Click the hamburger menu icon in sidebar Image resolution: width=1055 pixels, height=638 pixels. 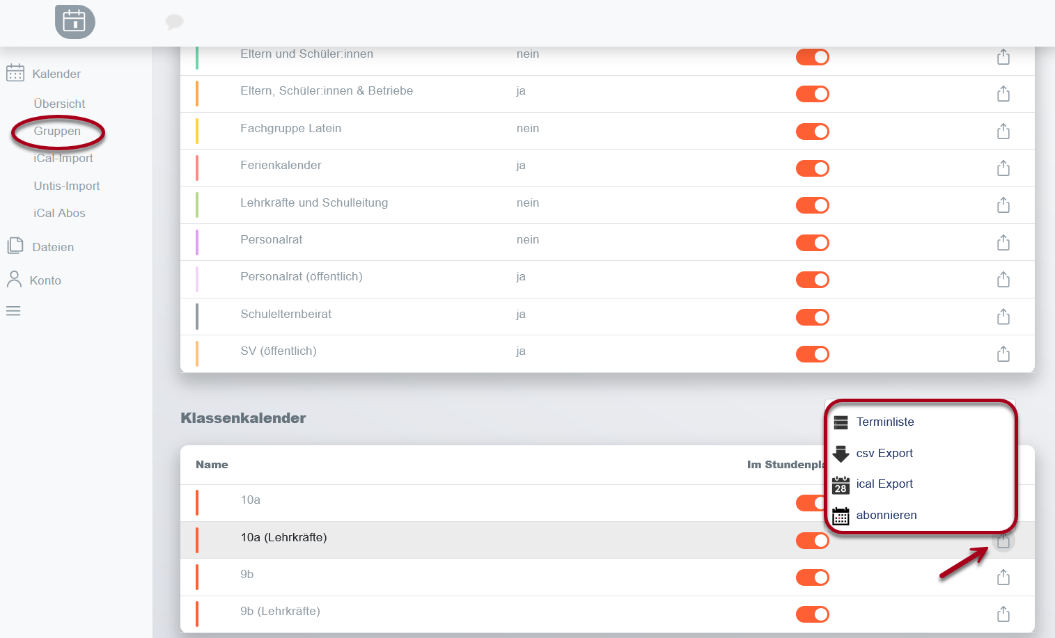click(x=13, y=311)
